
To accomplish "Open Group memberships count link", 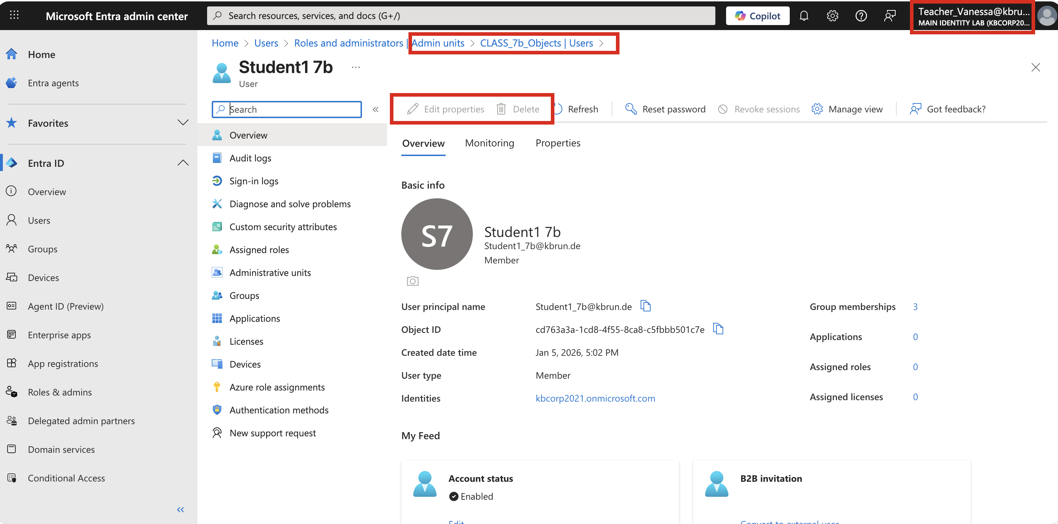I will (915, 307).
